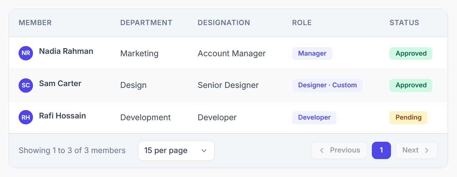Sort by the Status column header
Viewport: 457px width, 177px height.
point(404,23)
